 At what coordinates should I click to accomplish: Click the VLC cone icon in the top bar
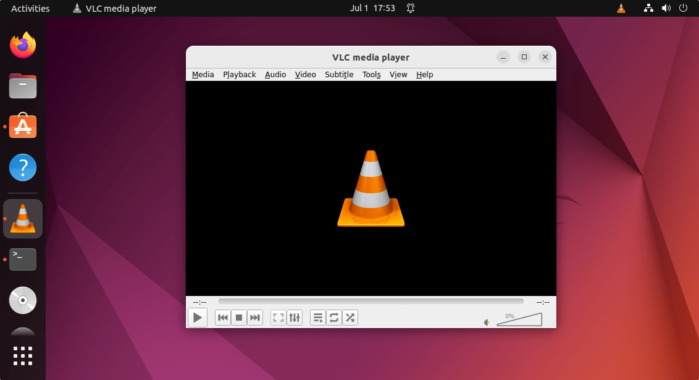coord(77,8)
